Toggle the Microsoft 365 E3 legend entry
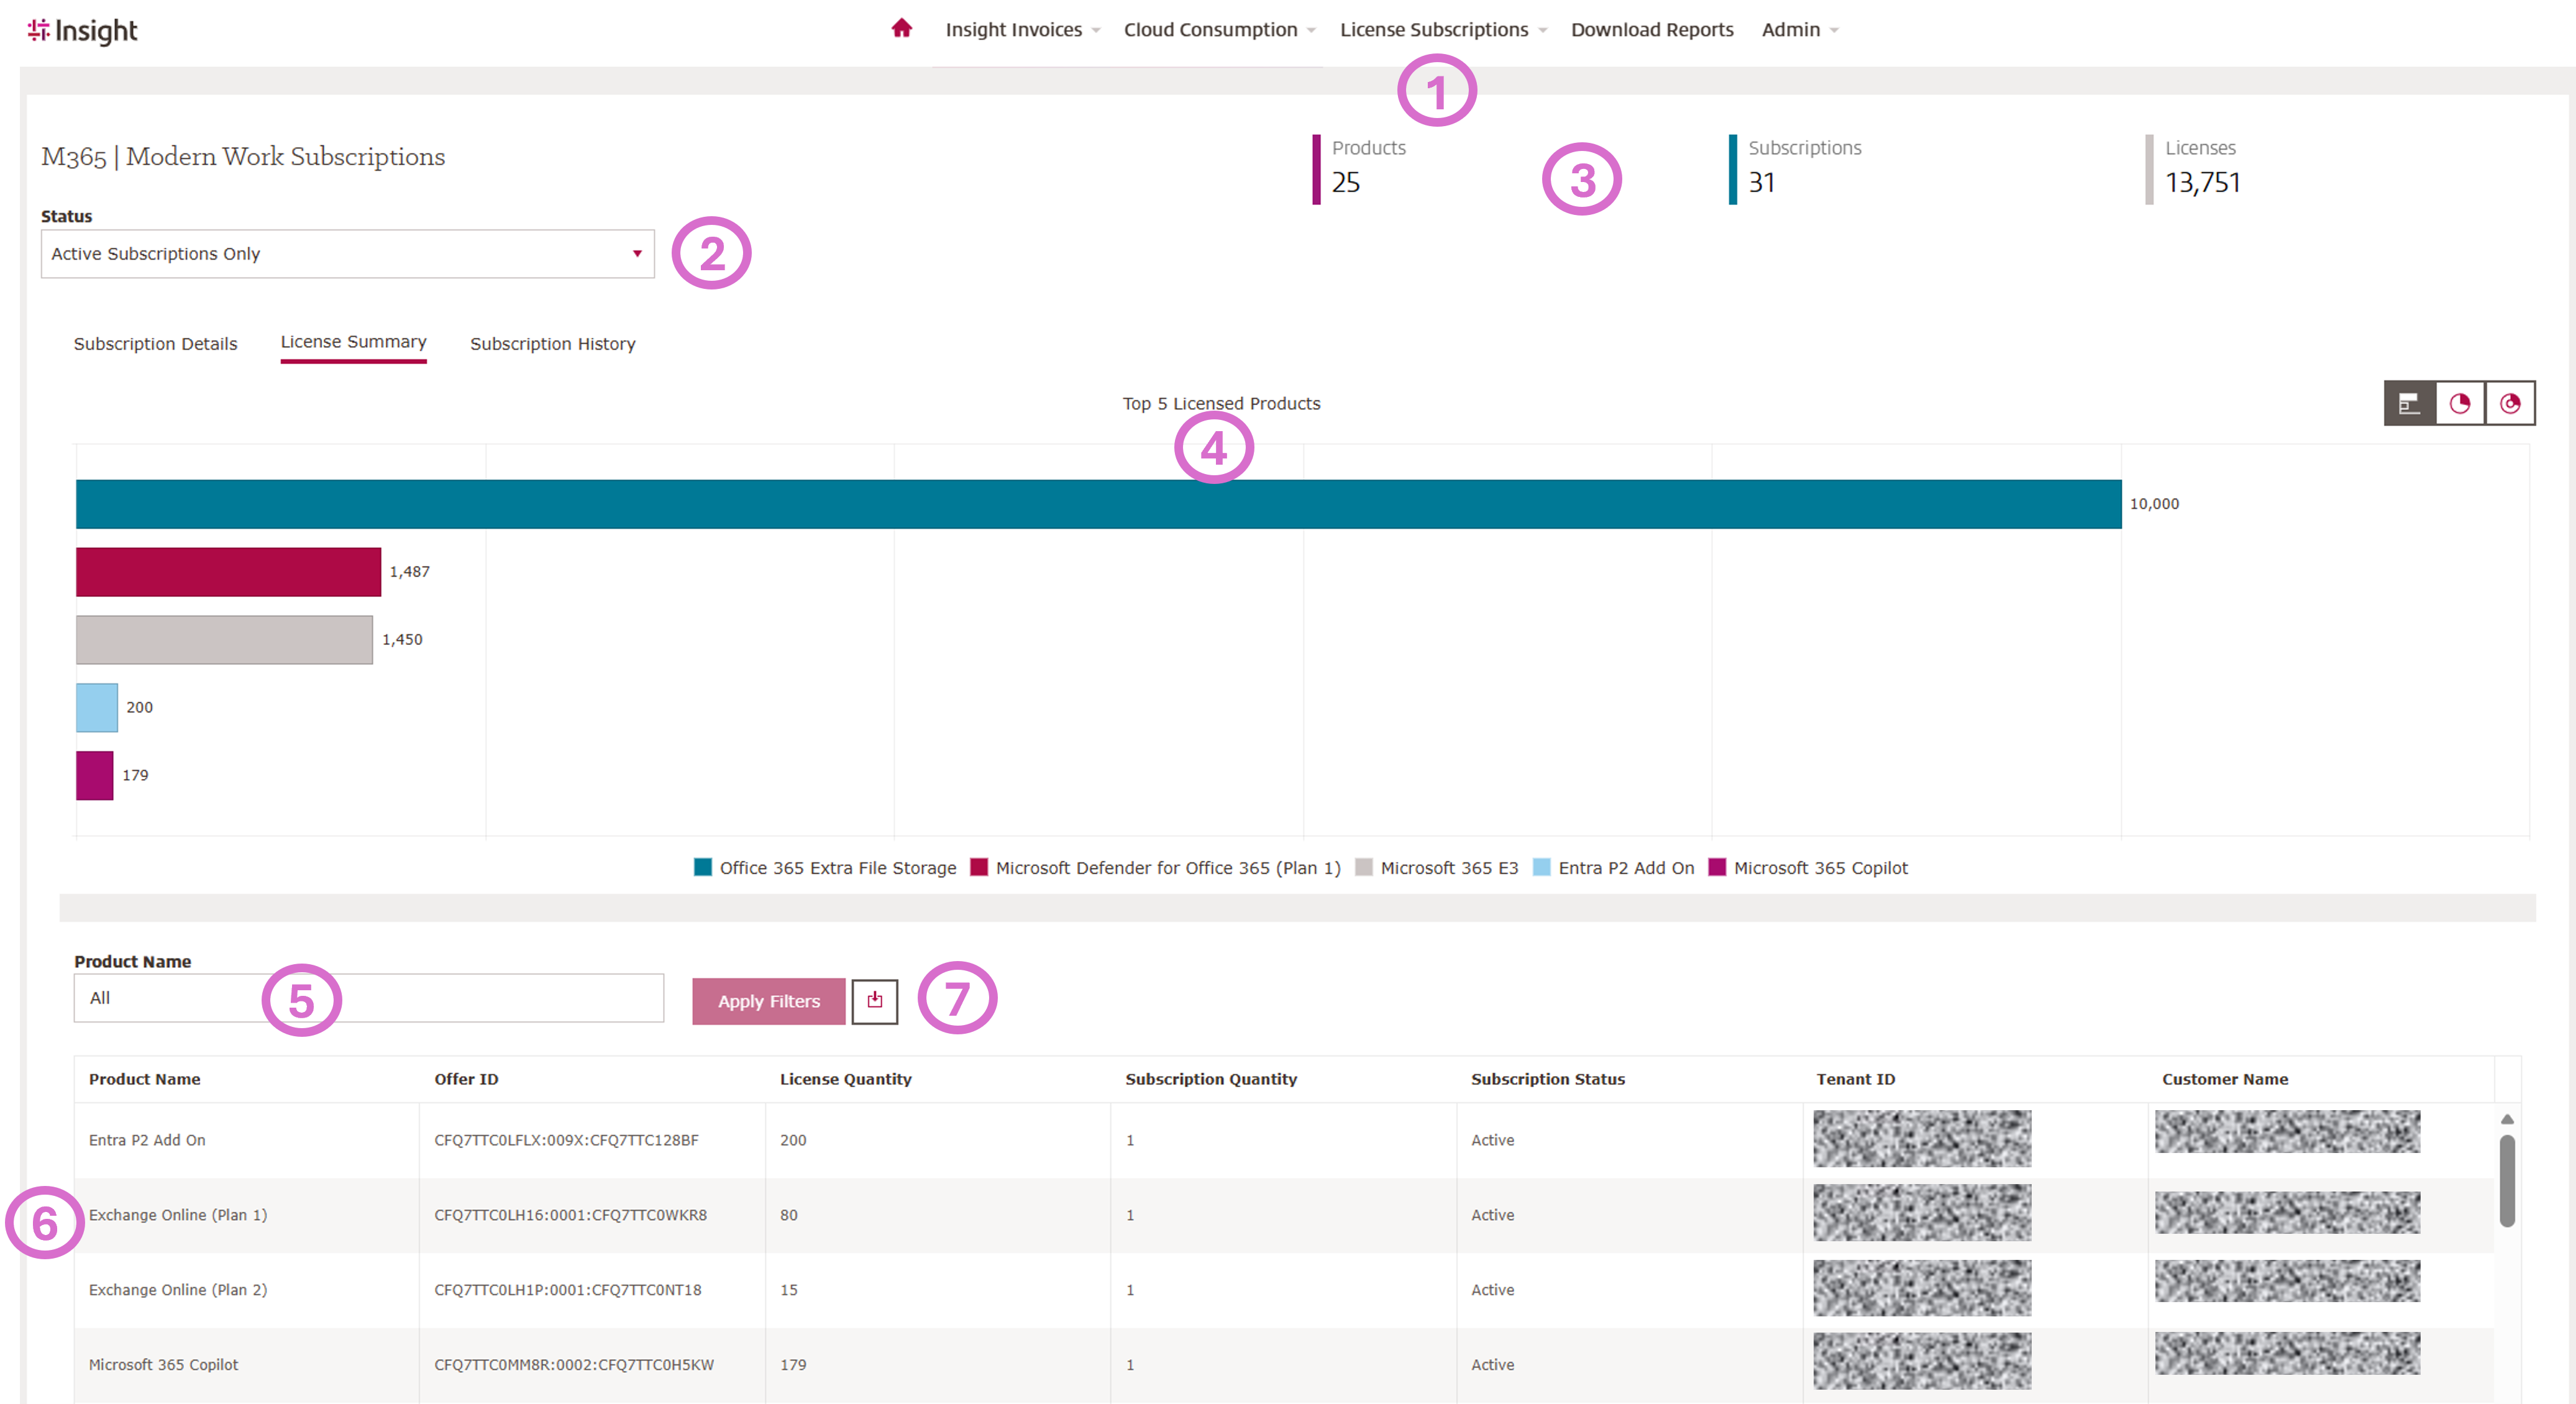This screenshot has height=1404, width=2576. tap(1436, 868)
